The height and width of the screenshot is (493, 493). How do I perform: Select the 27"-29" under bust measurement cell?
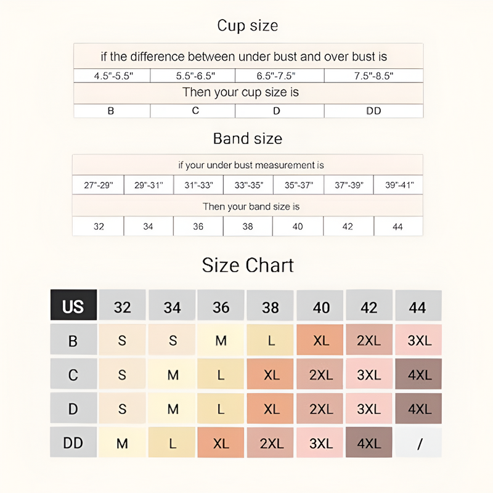[99, 185]
